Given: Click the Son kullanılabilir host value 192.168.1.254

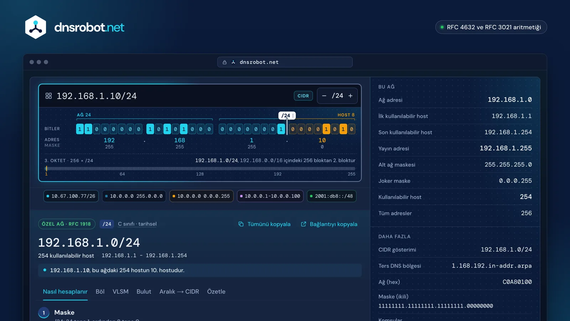Looking at the screenshot, I should (x=508, y=132).
